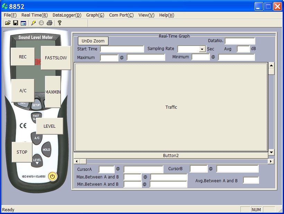This screenshot has width=284, height=214.
Task: Click the Save floppy disk icon
Action: pos(16,23)
